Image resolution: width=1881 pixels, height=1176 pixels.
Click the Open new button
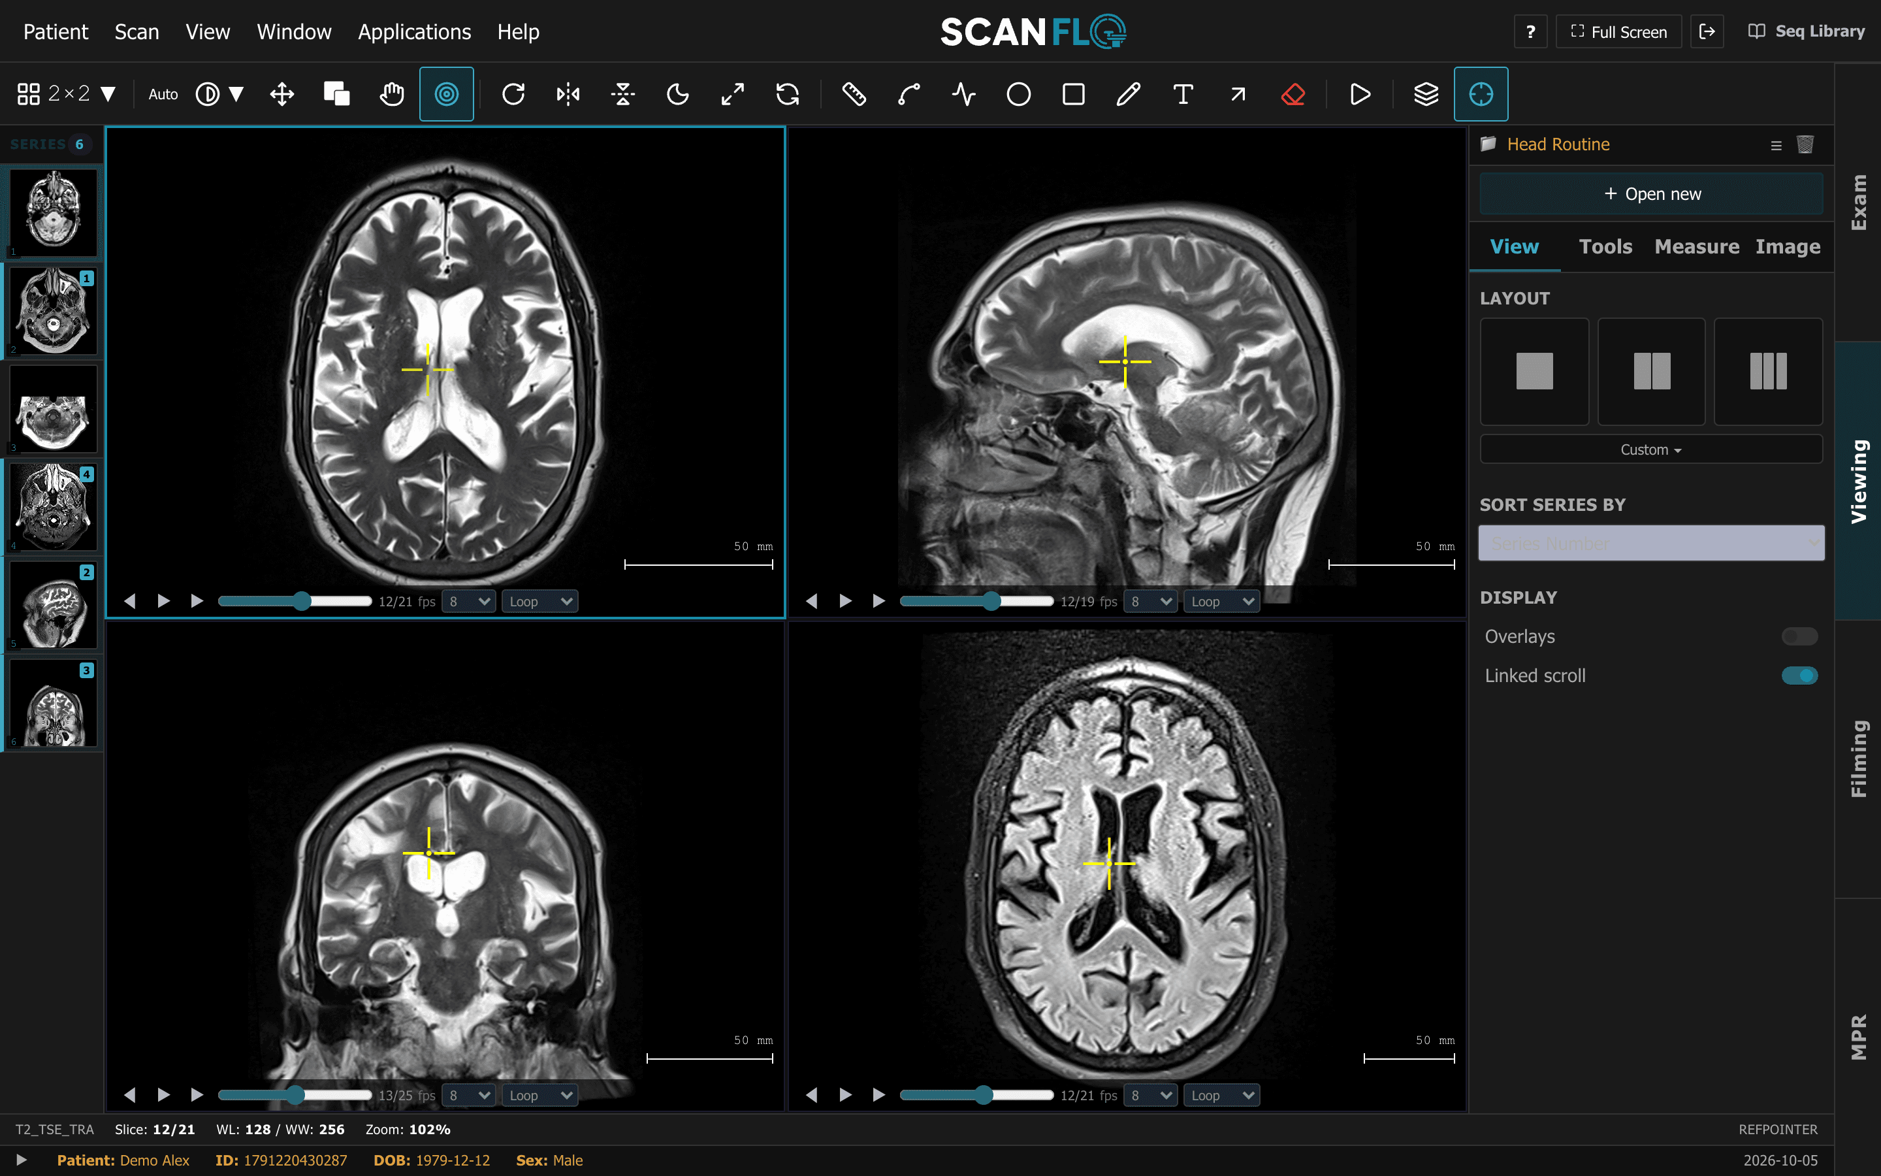[1651, 193]
